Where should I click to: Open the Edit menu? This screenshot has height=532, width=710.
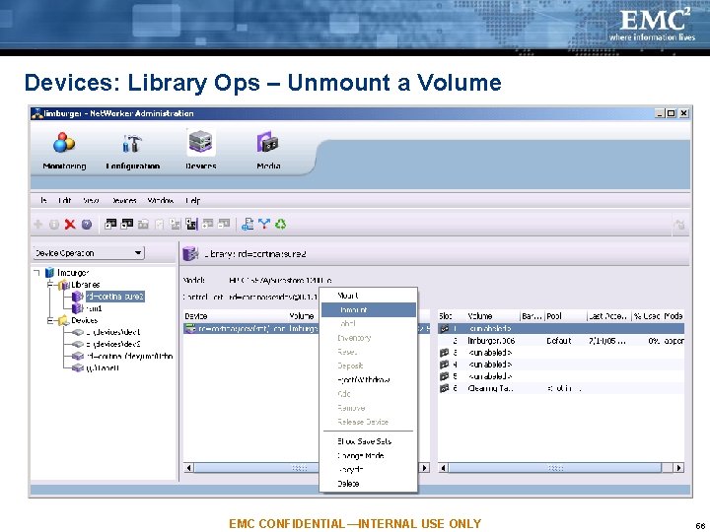pyautogui.click(x=64, y=200)
